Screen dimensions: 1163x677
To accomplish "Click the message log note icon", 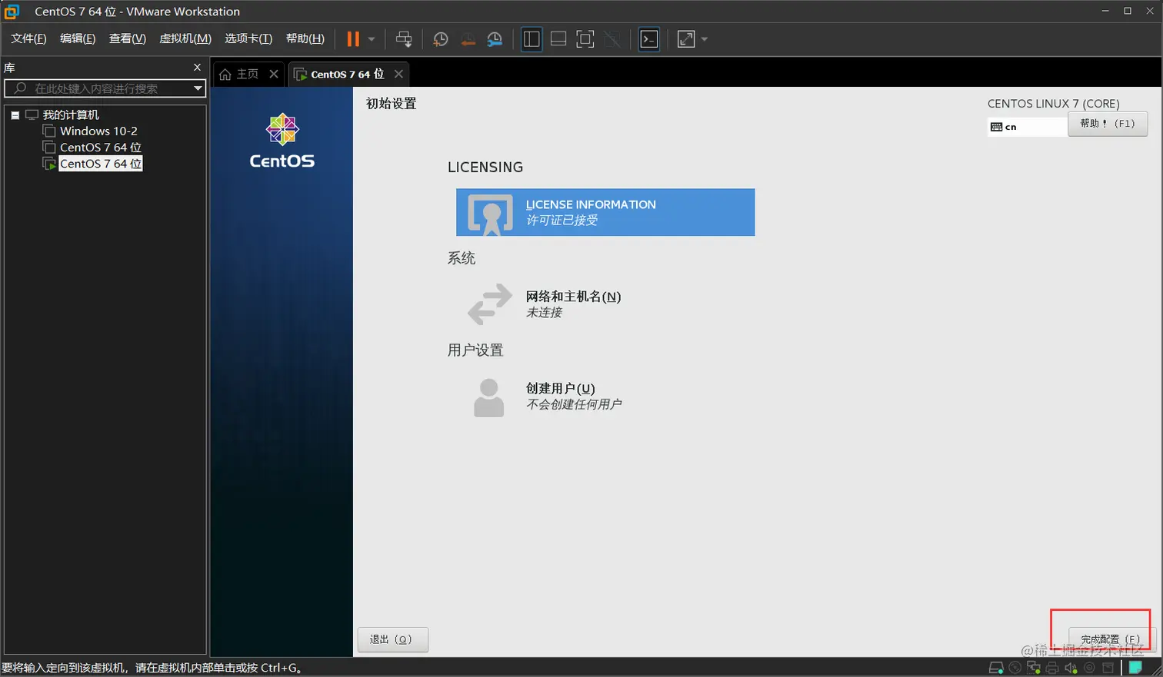I will click(x=1135, y=668).
